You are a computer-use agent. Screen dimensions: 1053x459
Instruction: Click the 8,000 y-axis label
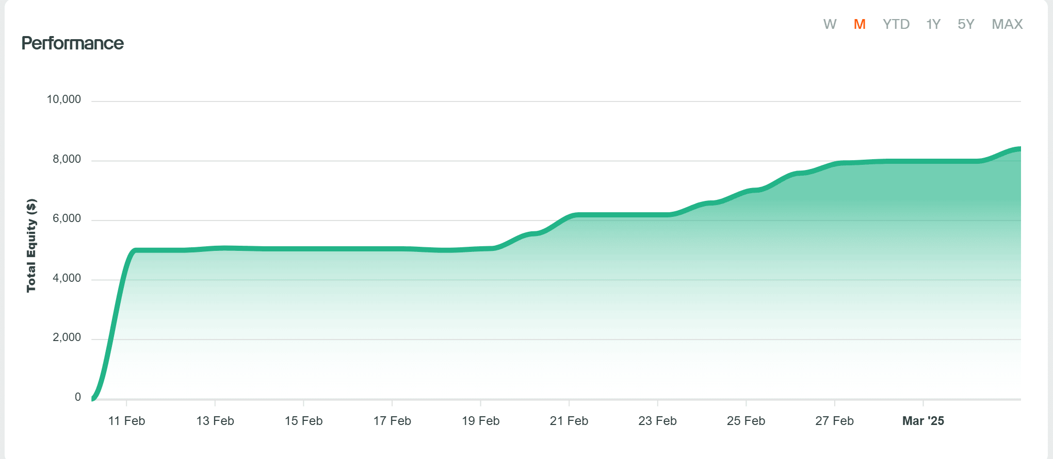click(x=67, y=159)
